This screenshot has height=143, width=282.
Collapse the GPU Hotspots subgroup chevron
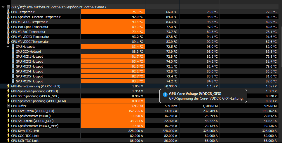(x=8, y=47)
